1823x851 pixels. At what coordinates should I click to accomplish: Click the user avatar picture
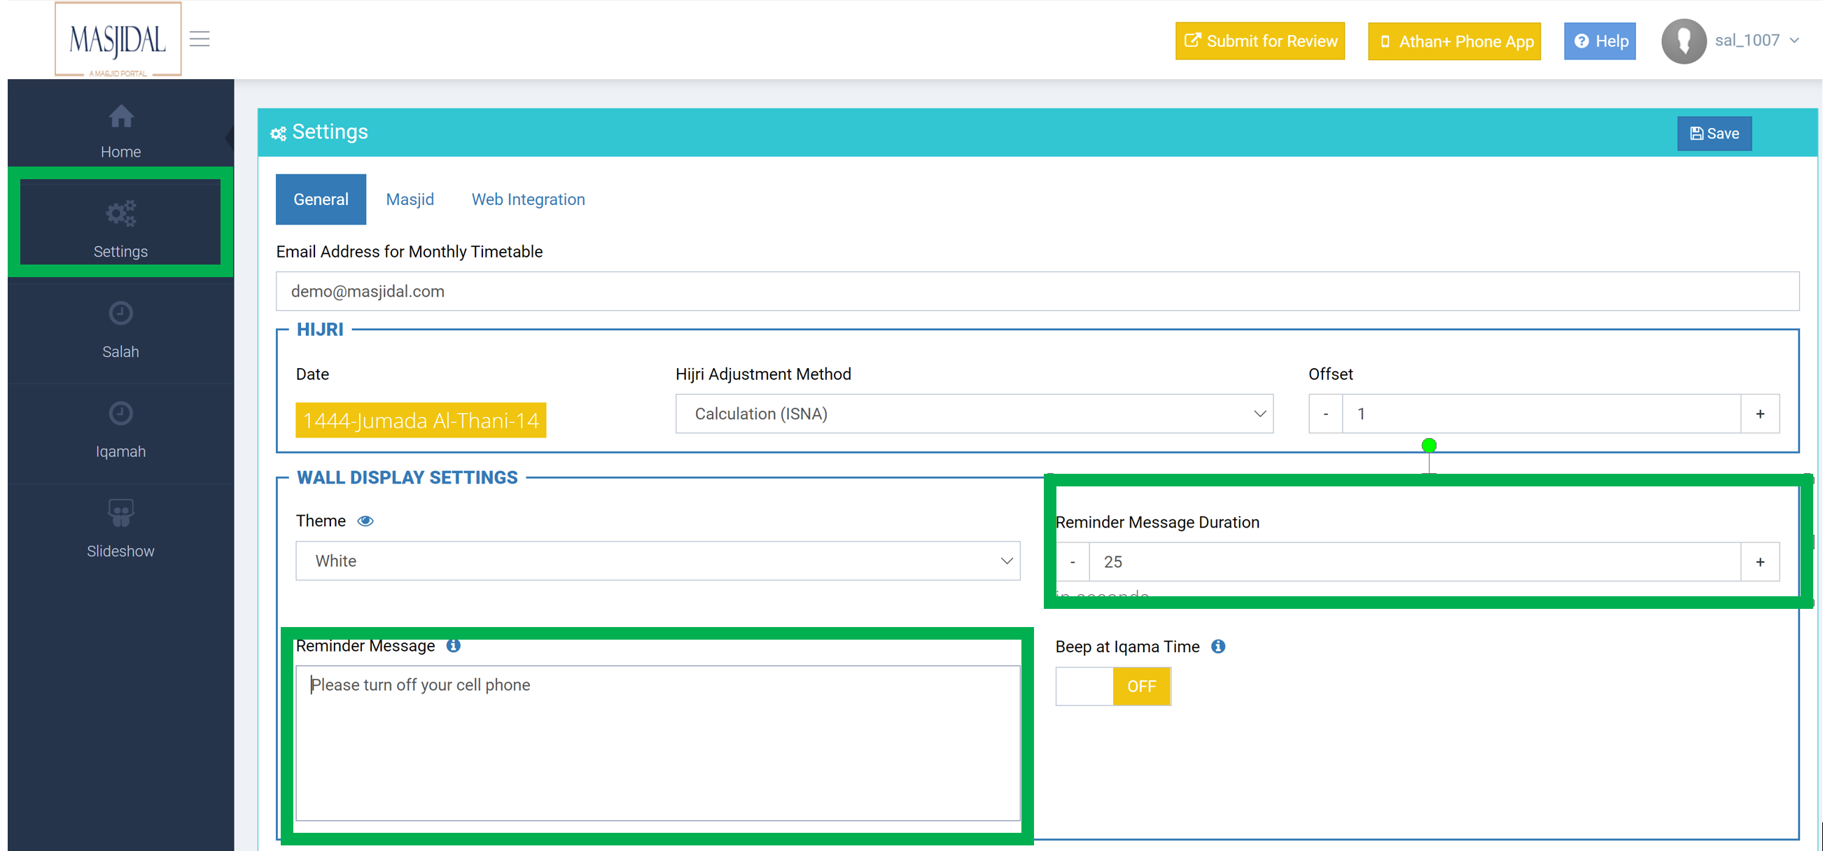tap(1684, 41)
